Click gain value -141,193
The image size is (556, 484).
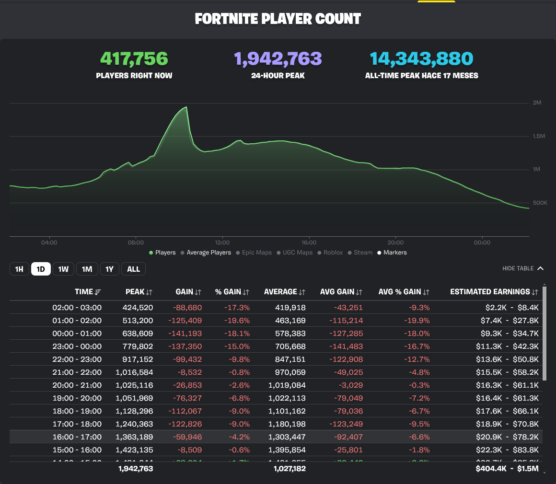(x=185, y=334)
